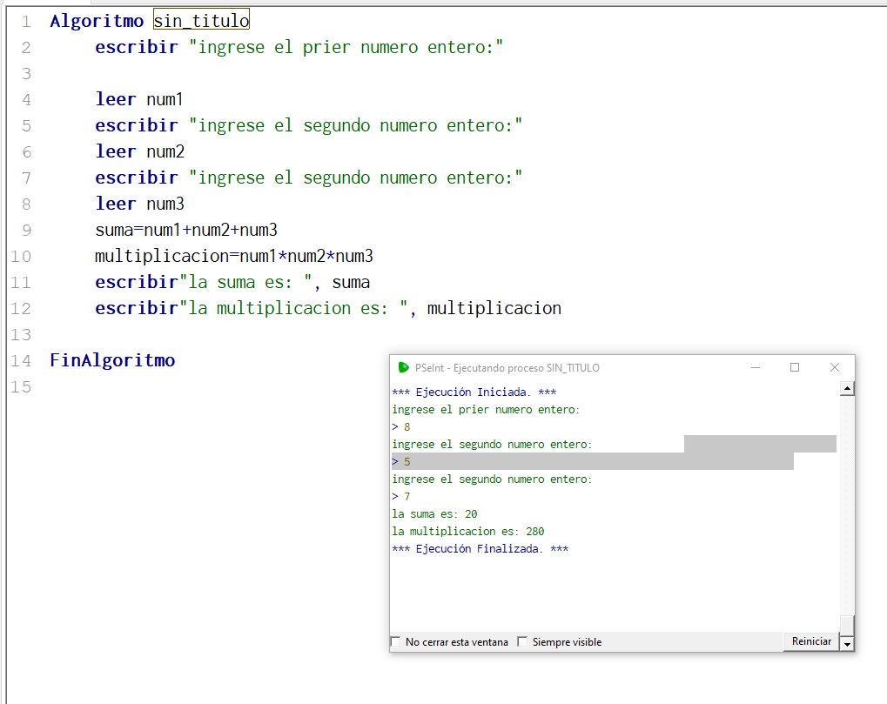
Task: Click line number 9 in the gutter
Action: tap(25, 230)
